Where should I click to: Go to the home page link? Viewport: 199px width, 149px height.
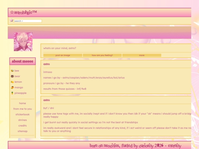click(22, 103)
